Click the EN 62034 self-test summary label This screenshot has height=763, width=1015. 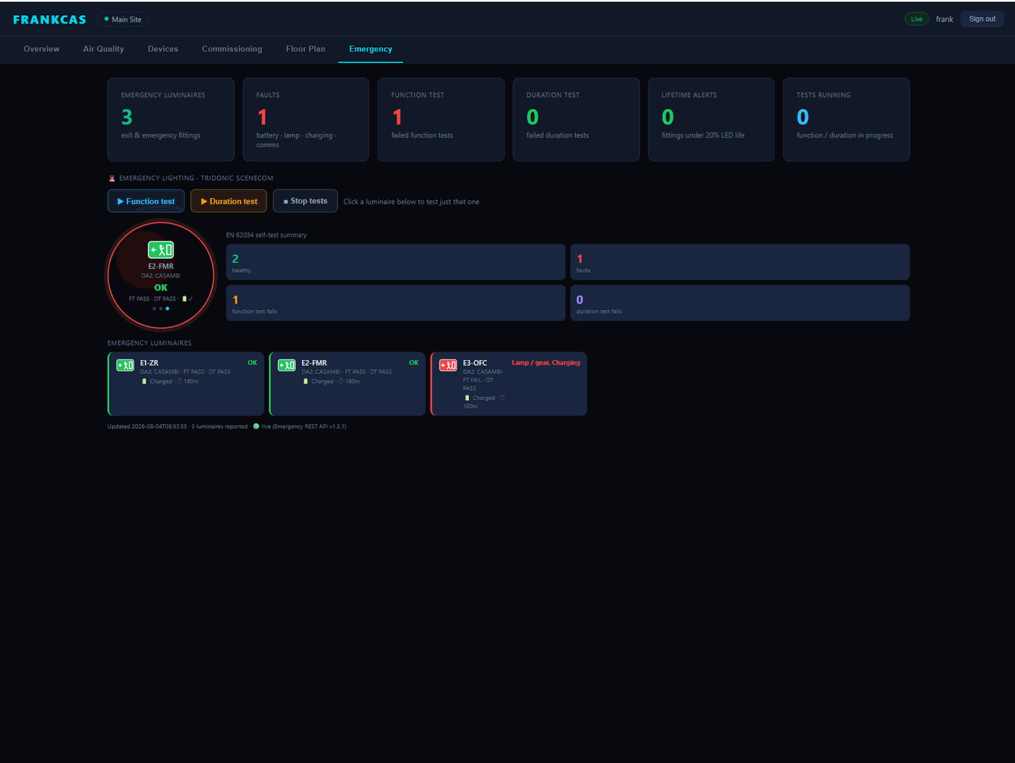pyautogui.click(x=266, y=235)
